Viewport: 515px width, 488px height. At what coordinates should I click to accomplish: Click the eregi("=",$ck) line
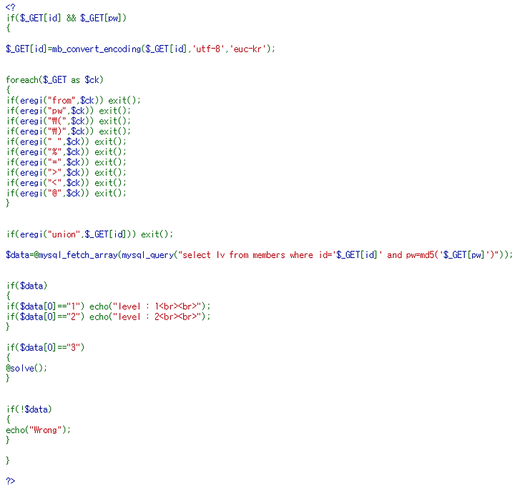(x=66, y=162)
